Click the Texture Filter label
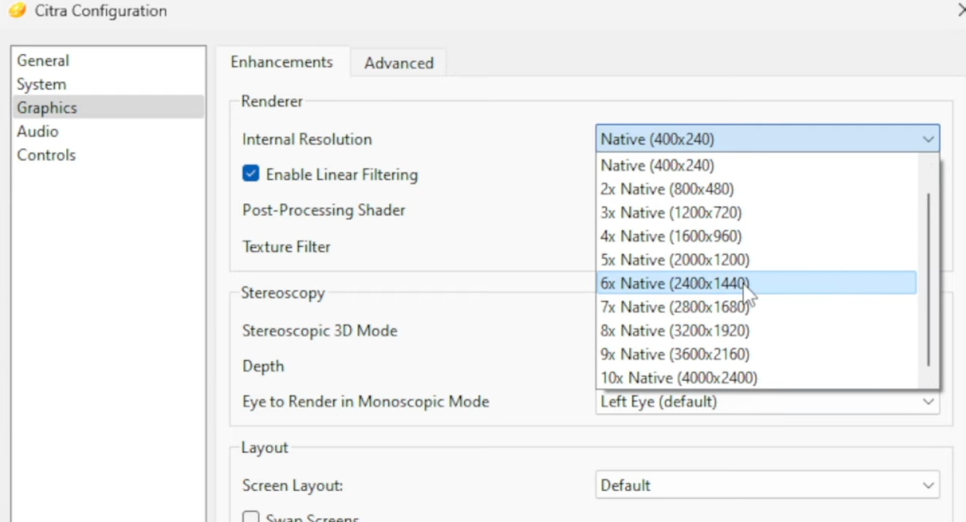This screenshot has width=966, height=522. (286, 246)
